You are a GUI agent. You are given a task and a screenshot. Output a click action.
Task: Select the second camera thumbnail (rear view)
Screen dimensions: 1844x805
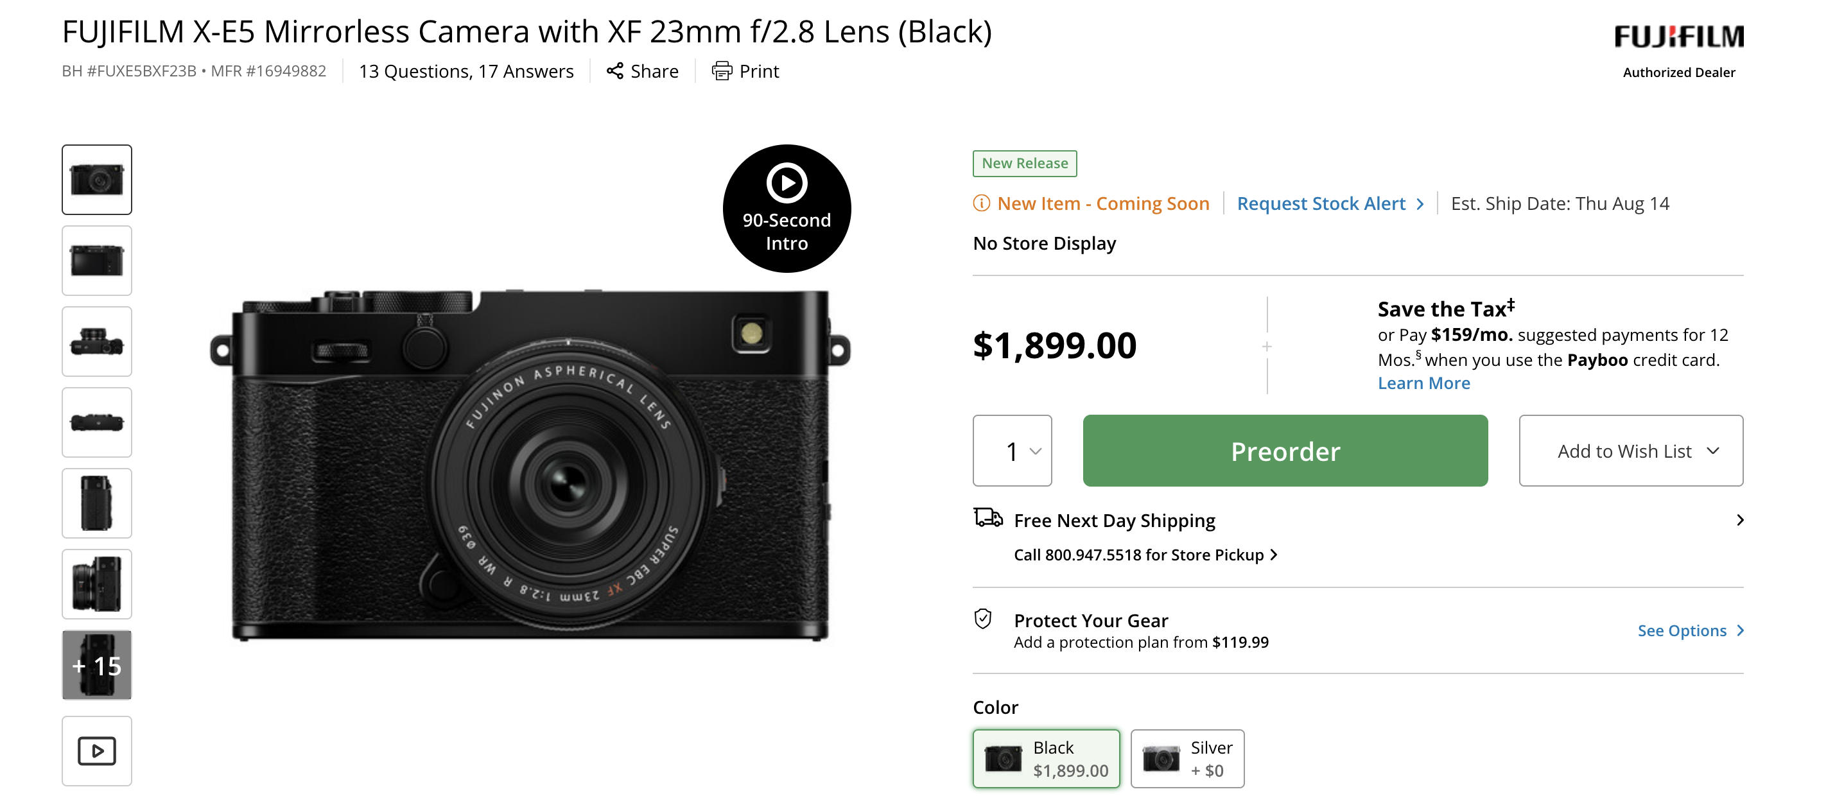pos(97,261)
